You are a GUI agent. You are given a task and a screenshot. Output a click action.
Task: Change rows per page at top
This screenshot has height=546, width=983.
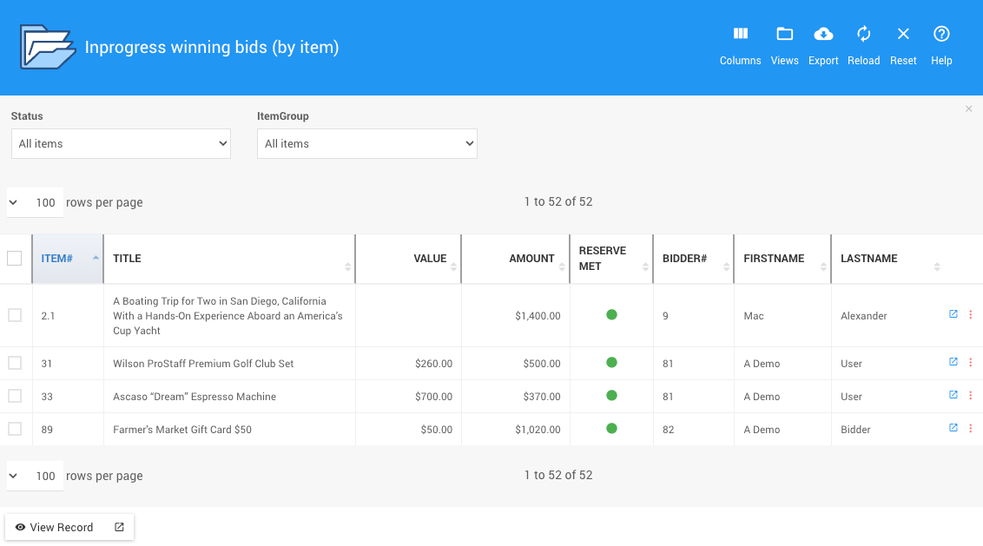[36, 203]
